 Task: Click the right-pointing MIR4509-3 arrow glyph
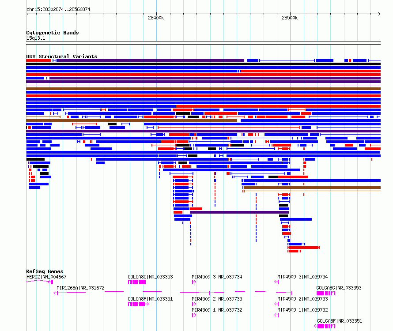pos(194,282)
